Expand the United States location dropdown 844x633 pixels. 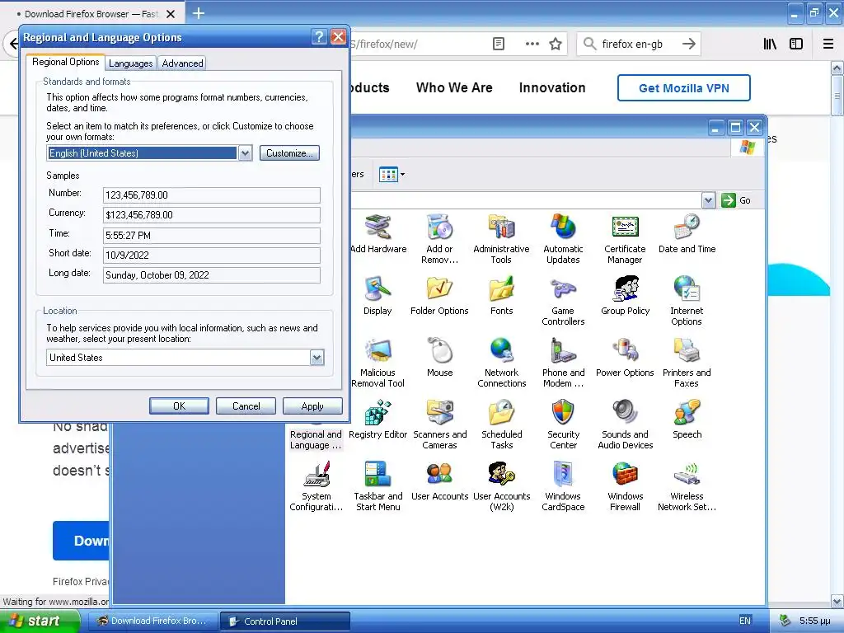316,358
